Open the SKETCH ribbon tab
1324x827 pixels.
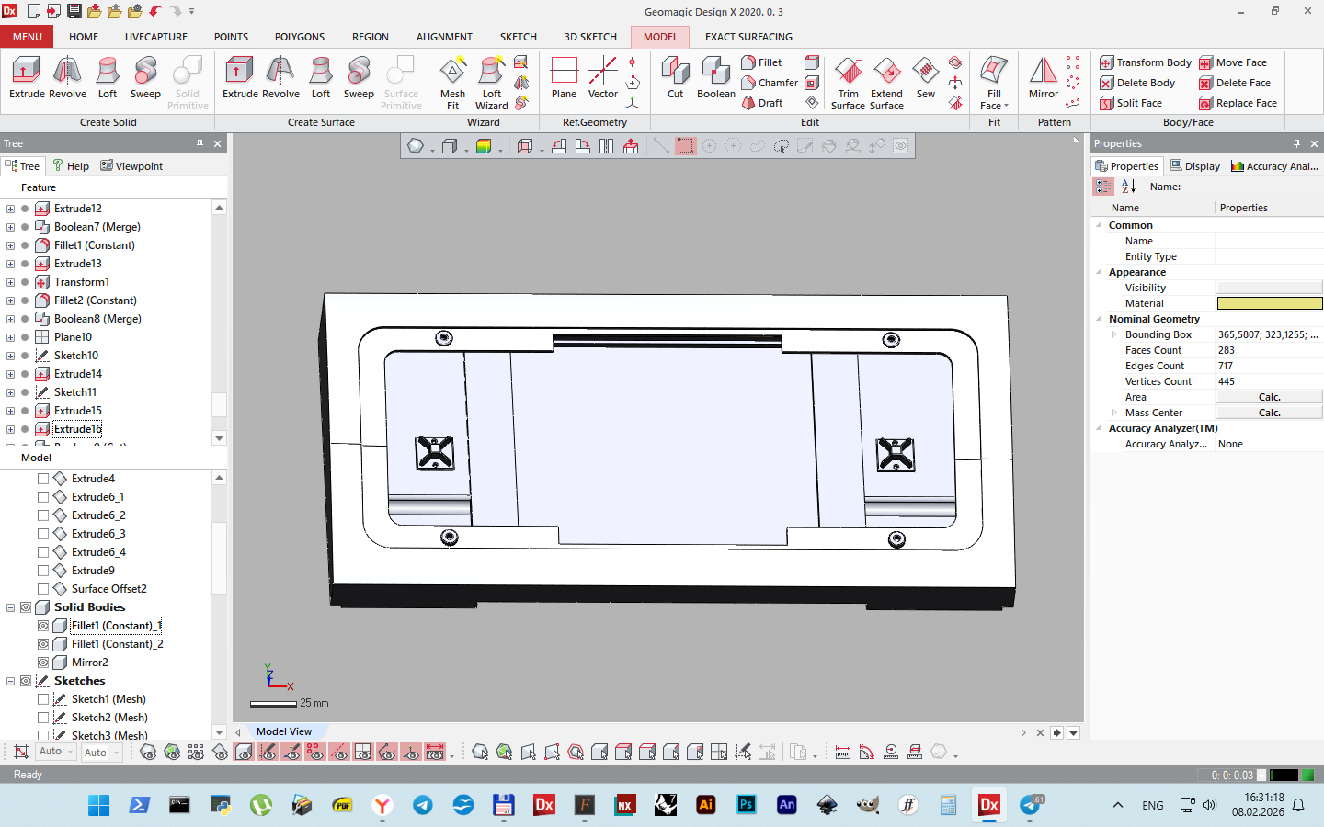(x=519, y=37)
